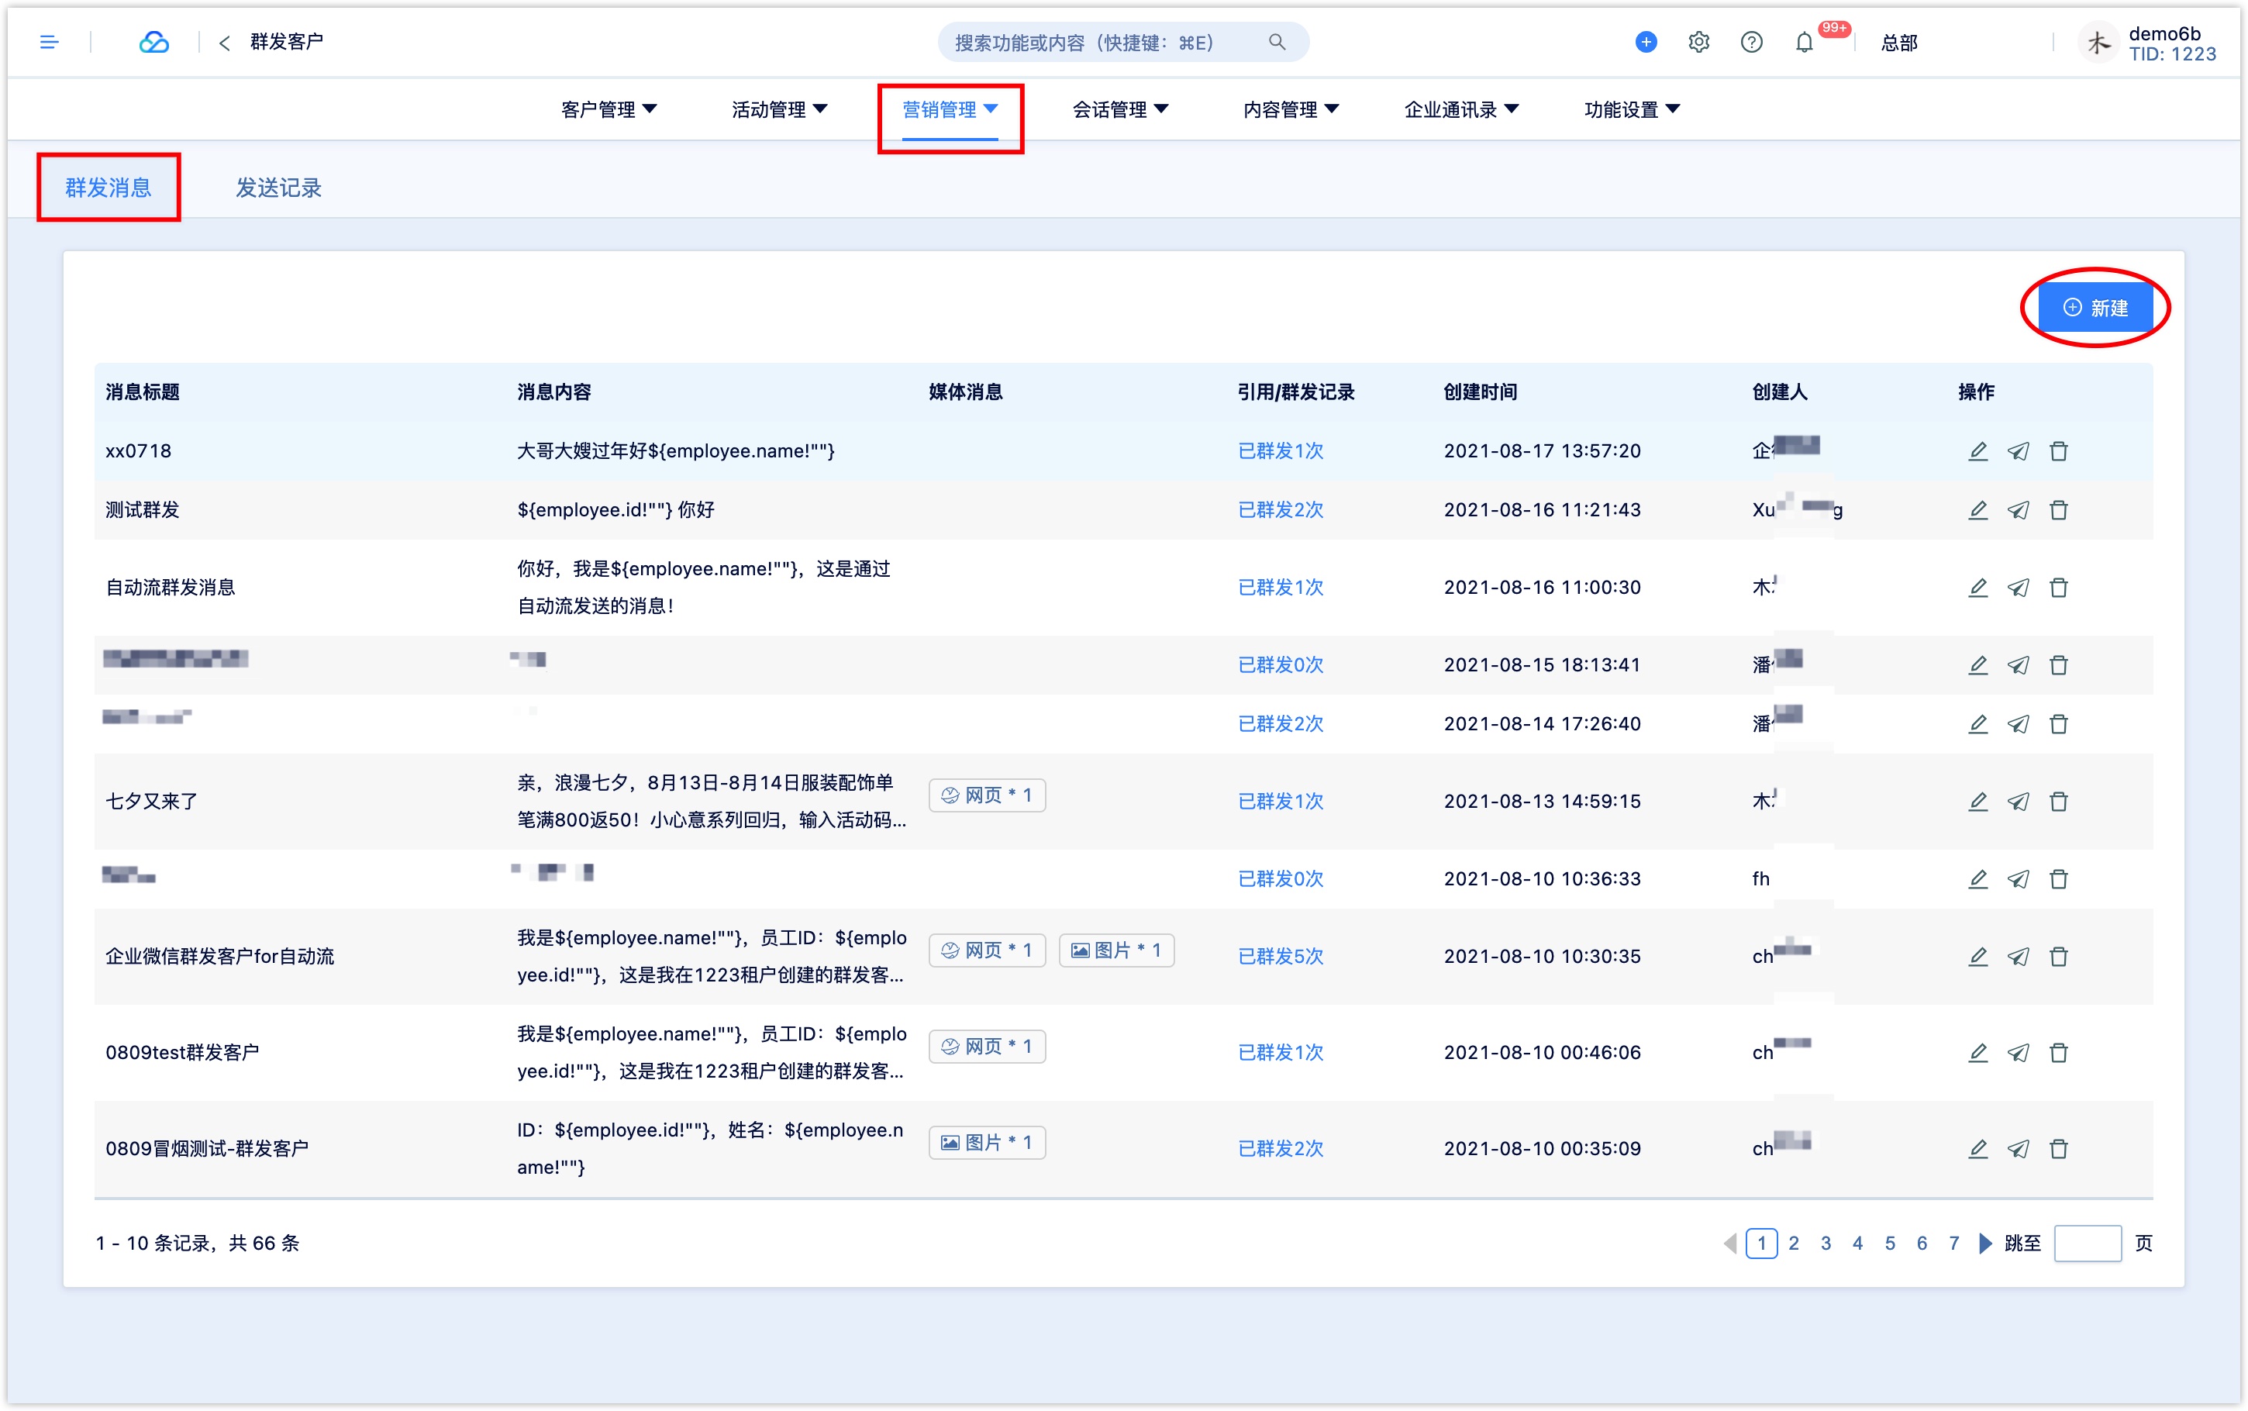This screenshot has height=1411, width=2248.
Task: Delete the 七夕又来了 message
Action: click(2059, 801)
